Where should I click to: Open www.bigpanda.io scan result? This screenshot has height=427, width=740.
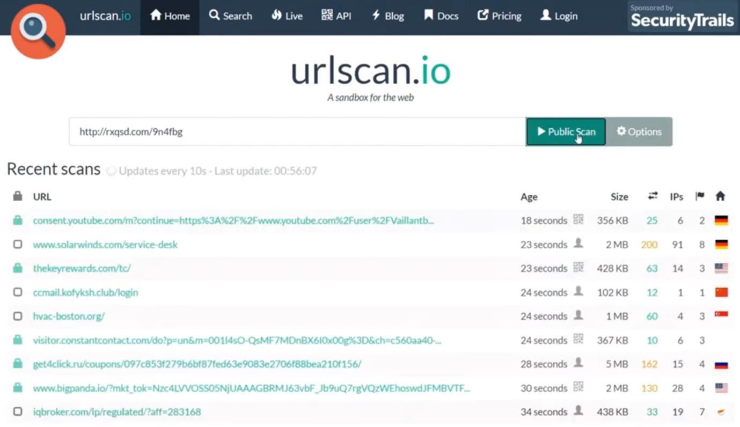251,388
